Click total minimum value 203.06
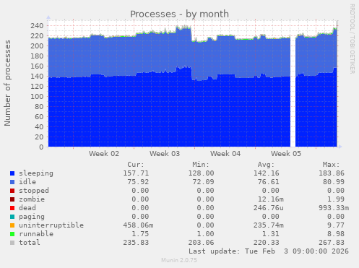This screenshot has width=359, height=268. click(201, 243)
